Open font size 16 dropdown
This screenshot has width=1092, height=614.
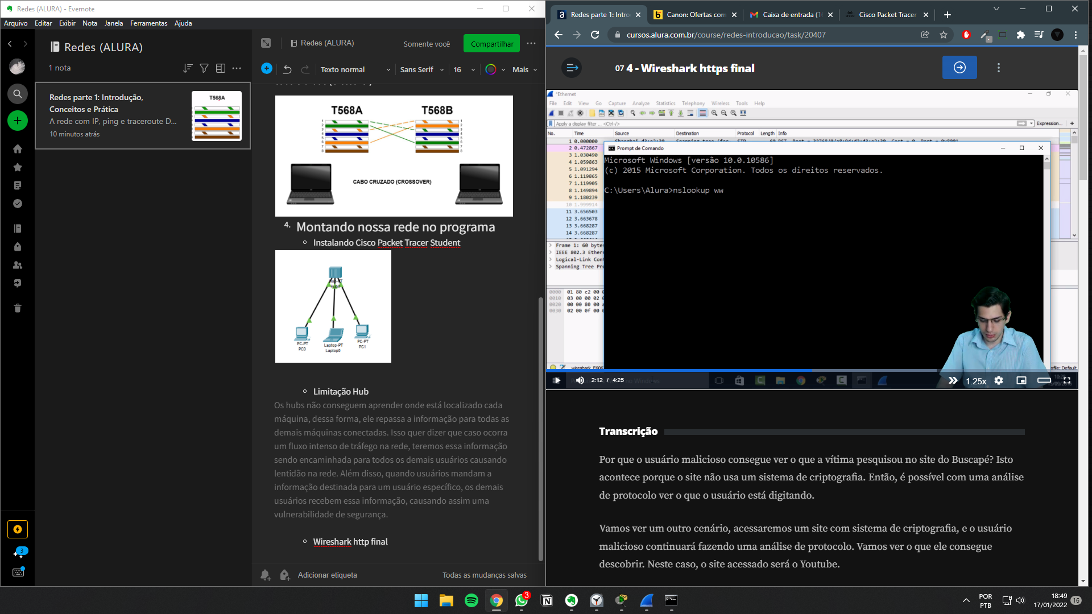464,69
